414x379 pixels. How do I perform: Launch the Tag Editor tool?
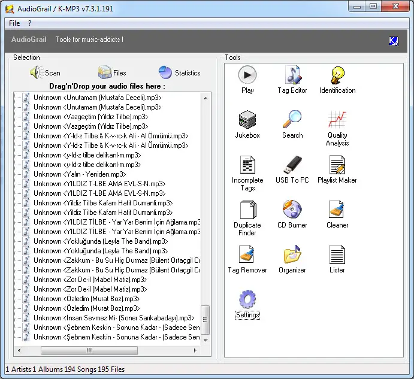[292, 80]
